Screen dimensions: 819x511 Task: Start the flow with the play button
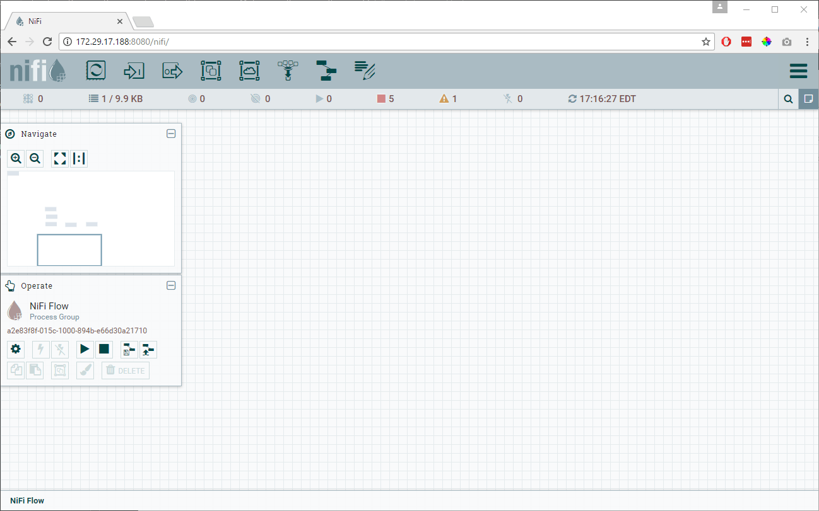85,349
